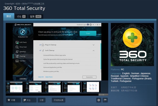Click the 软件 breadcrumb link

pos(18,4)
